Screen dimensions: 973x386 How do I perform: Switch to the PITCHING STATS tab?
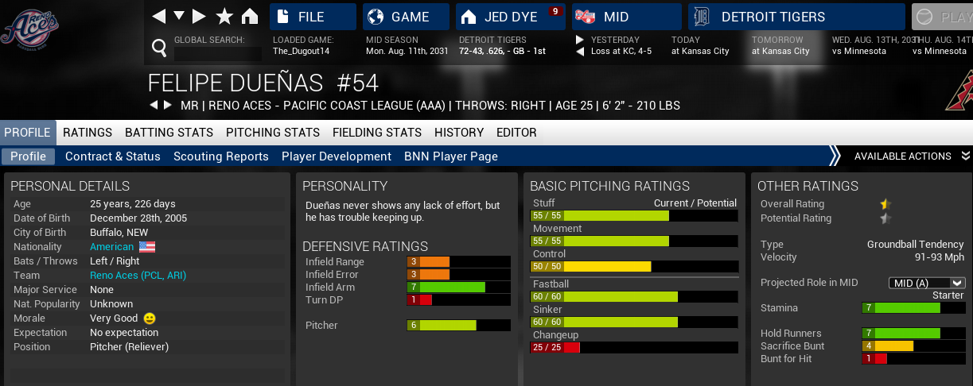click(273, 133)
